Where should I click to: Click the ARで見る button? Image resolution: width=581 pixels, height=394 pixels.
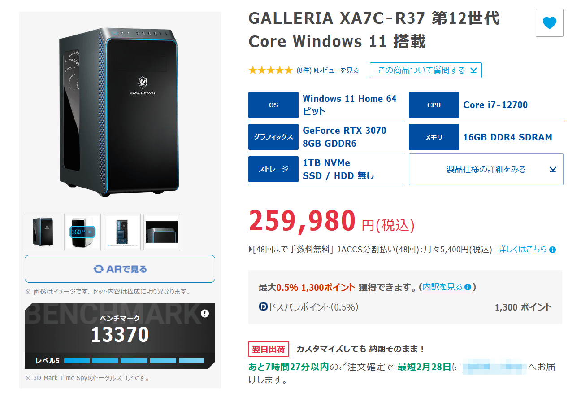click(x=120, y=269)
